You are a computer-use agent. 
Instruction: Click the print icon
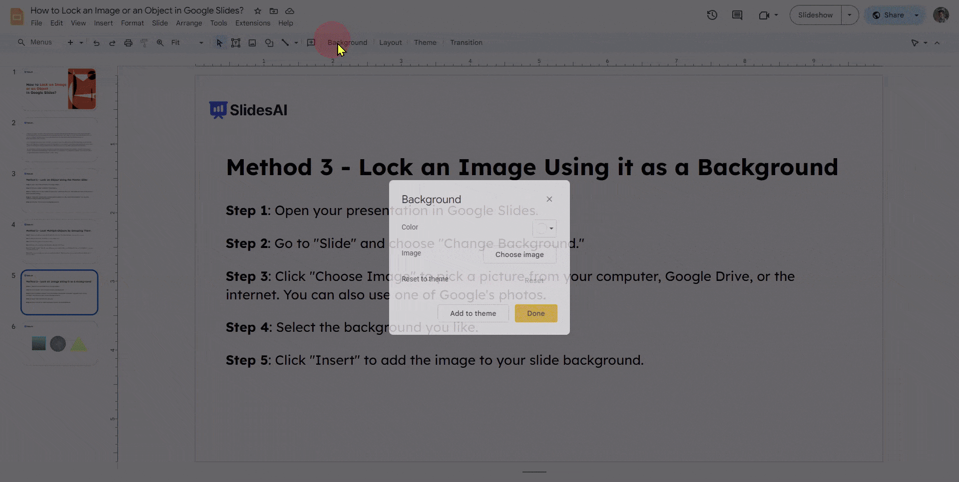(x=128, y=43)
